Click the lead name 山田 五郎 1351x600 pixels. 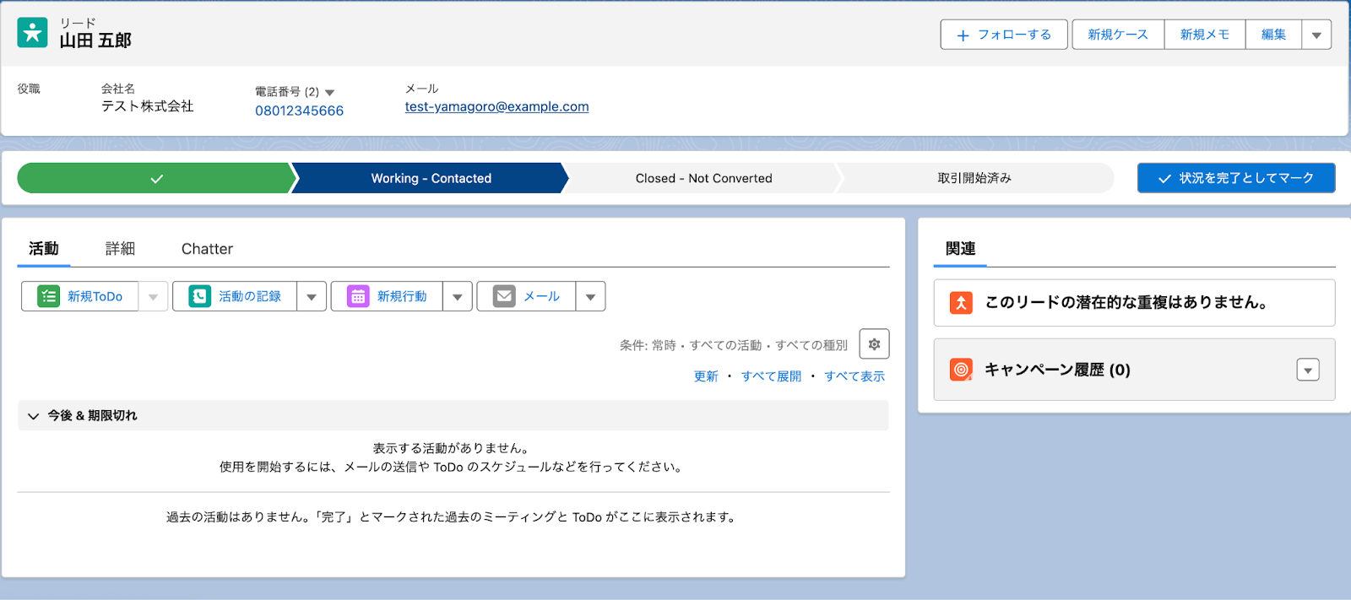95,41
